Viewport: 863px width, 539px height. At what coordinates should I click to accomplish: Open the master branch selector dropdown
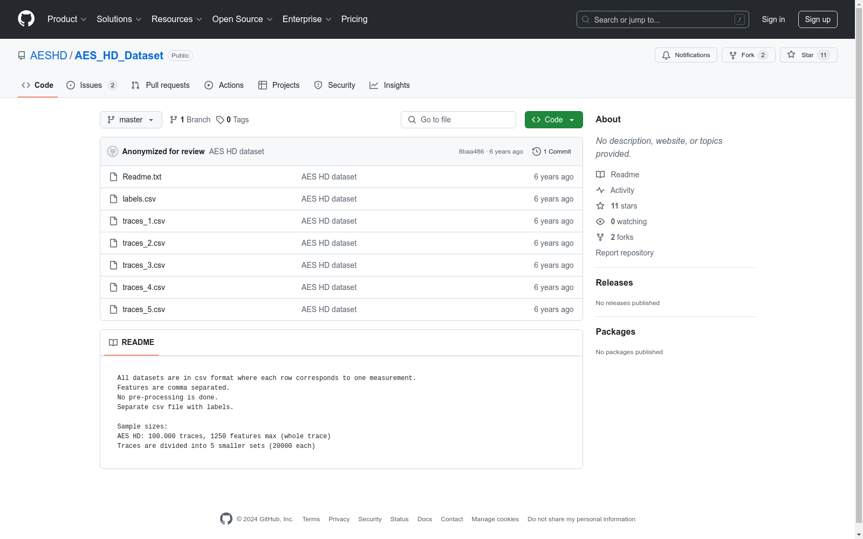(x=131, y=120)
